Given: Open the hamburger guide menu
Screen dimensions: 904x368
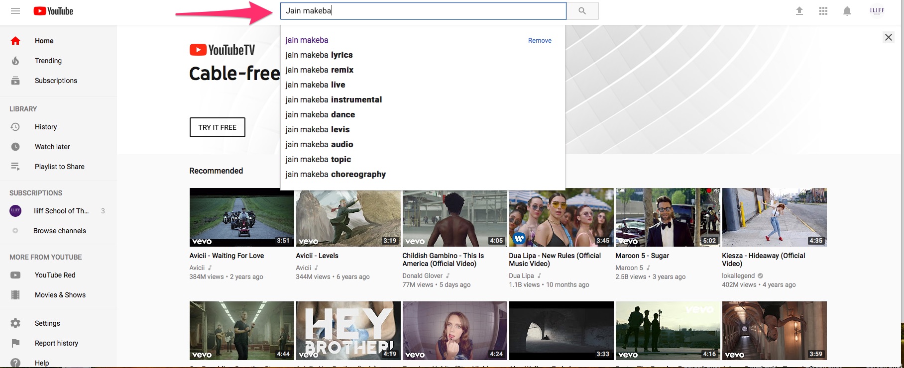Looking at the screenshot, I should (15, 11).
